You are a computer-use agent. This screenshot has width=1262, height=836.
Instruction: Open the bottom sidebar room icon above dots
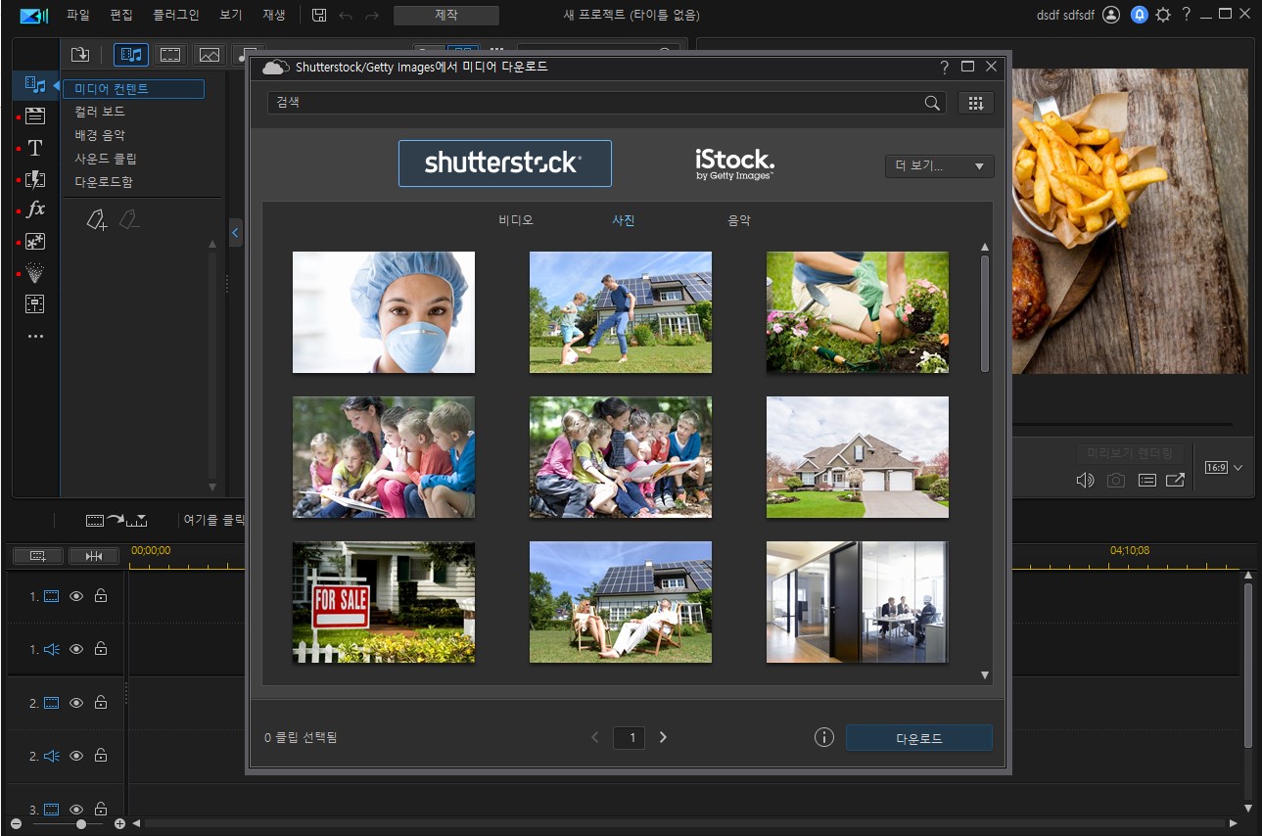click(x=35, y=303)
